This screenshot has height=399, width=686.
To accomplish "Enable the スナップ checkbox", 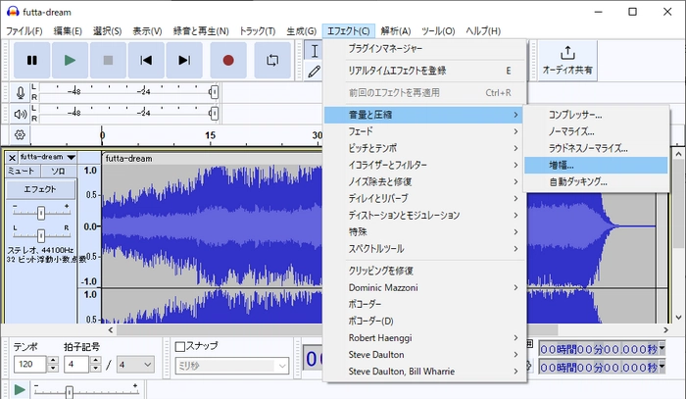I will [x=180, y=346].
